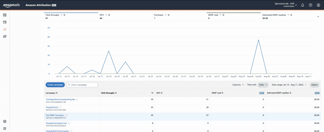The width and height of the screenshot is (324, 132).
Task: Click the help question mark icon
Action: point(310,5)
